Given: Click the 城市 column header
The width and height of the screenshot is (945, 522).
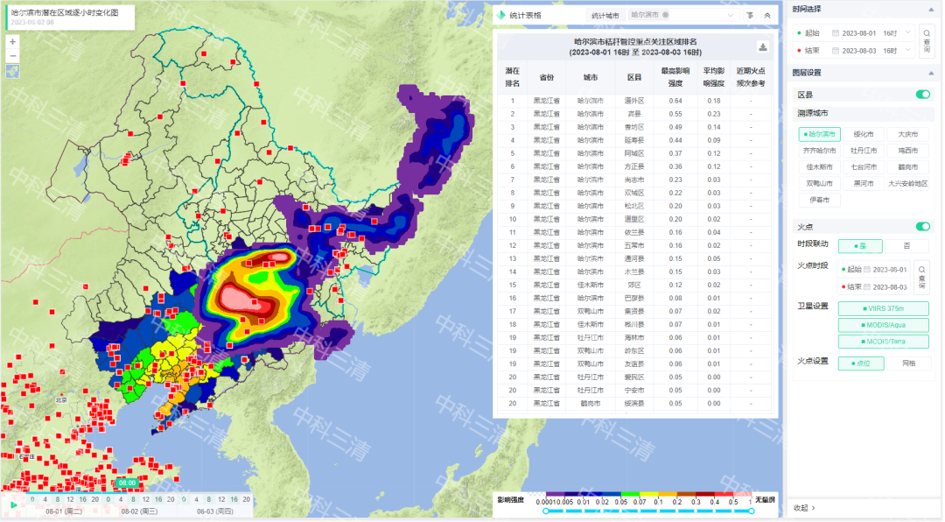Looking at the screenshot, I should pos(590,77).
